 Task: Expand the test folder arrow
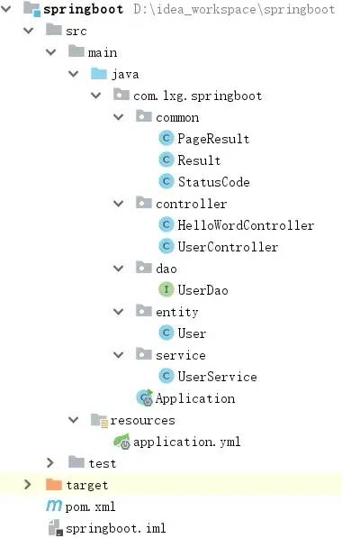coord(50,463)
